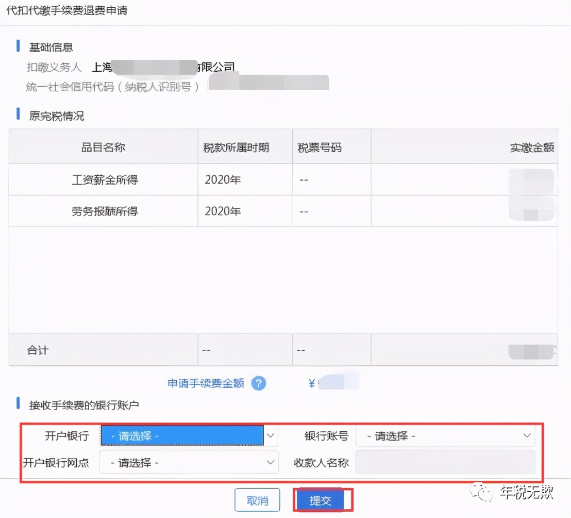Open the 申请手续费金额 help tooltip icon
571x518 pixels.
tap(259, 383)
